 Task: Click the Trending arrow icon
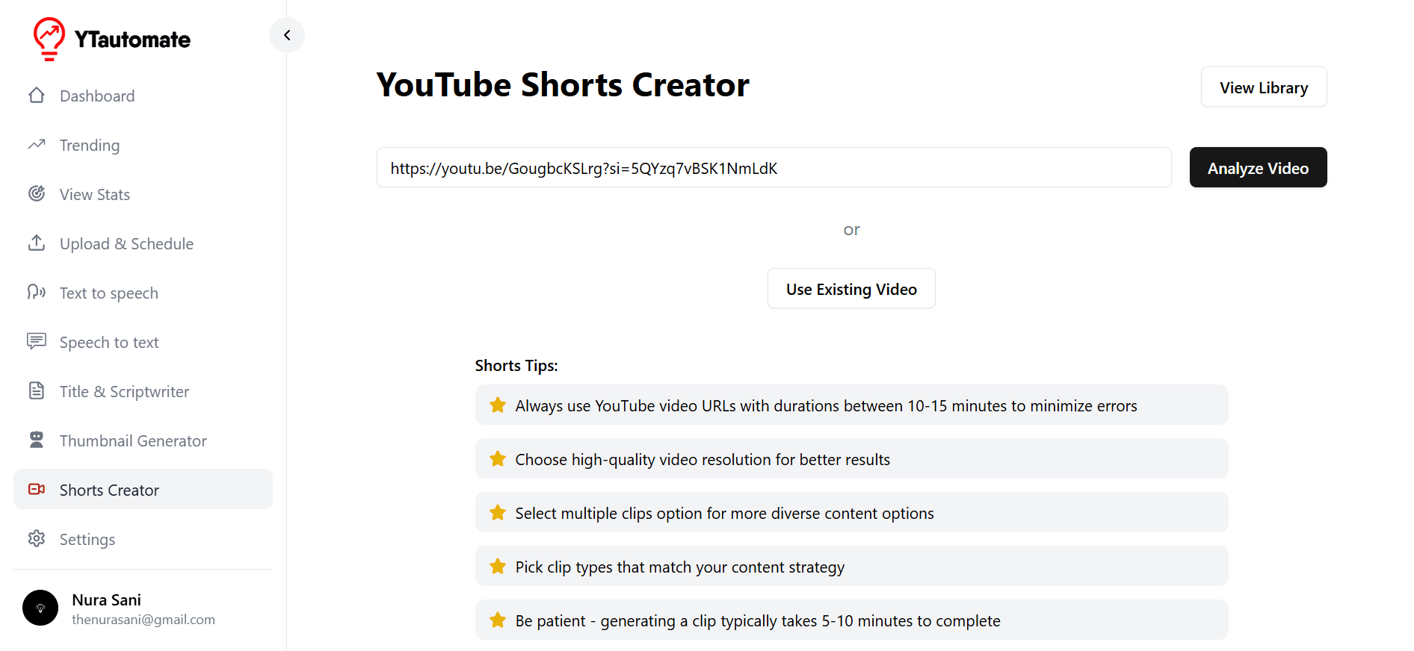pos(37,145)
